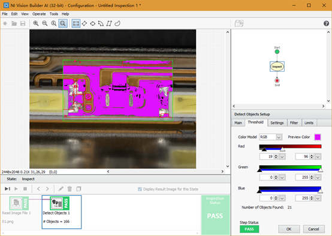Open the help question mark icon
The height and width of the screenshot is (236, 332).
pos(326,23)
